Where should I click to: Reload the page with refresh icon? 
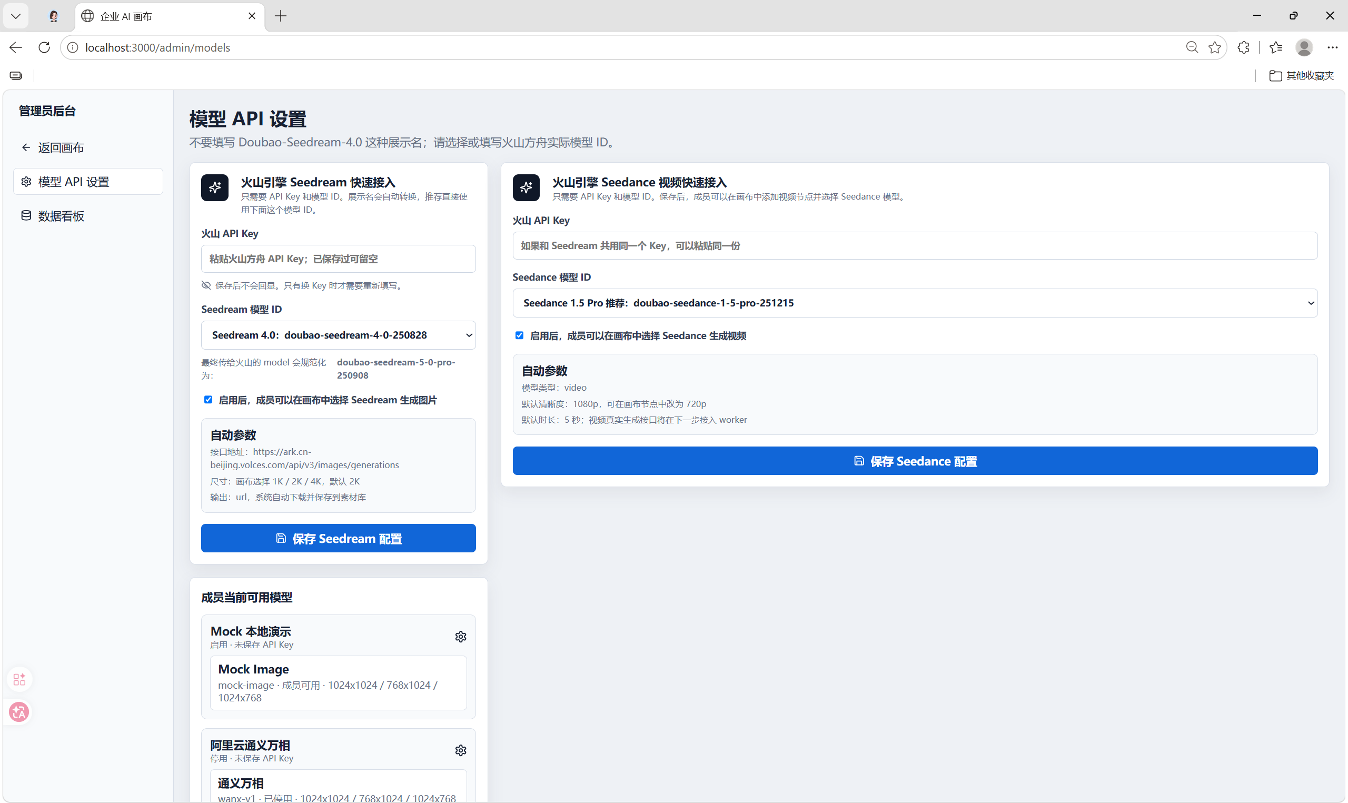[44, 47]
